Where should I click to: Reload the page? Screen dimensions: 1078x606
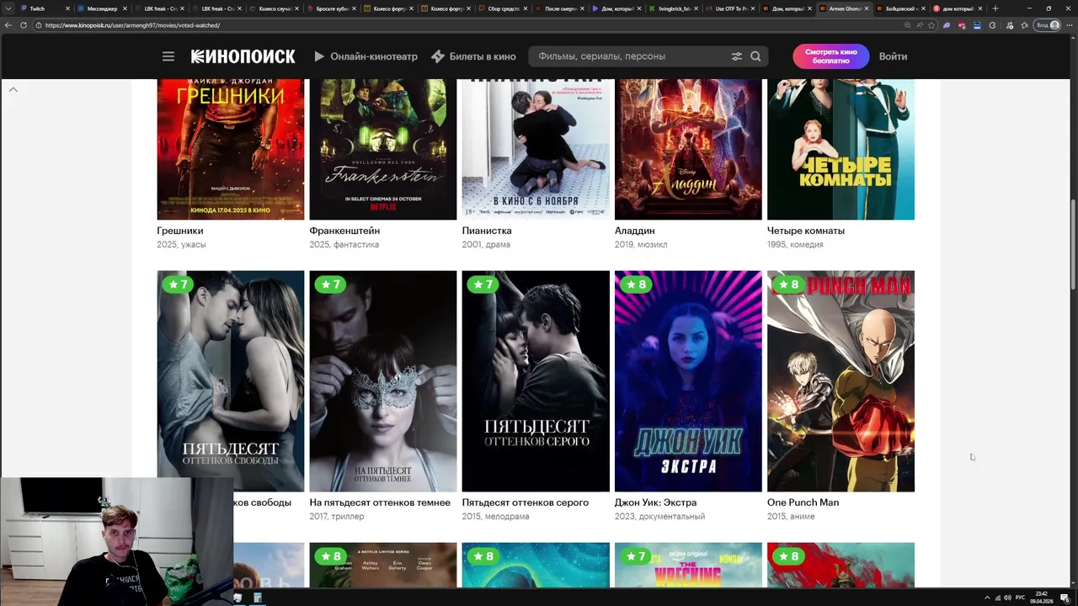click(23, 25)
